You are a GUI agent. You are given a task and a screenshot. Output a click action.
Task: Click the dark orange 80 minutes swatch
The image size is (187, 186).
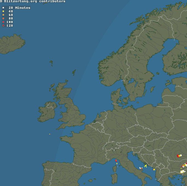[3, 18]
